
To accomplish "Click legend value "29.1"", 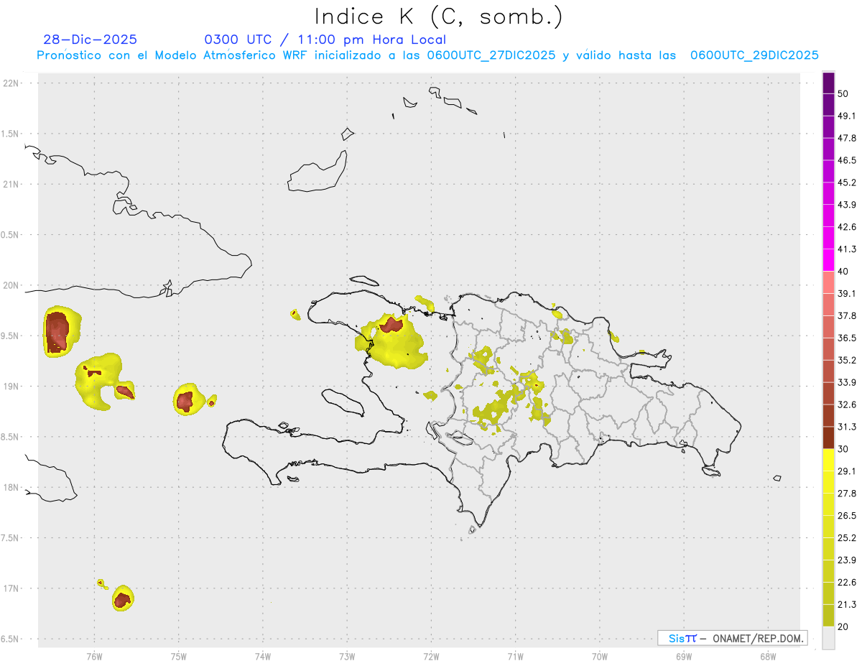I will click(846, 471).
